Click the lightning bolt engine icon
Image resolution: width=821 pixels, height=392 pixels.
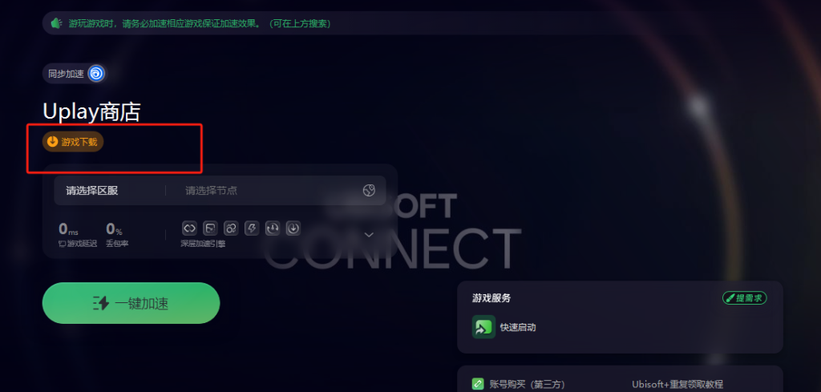point(252,228)
